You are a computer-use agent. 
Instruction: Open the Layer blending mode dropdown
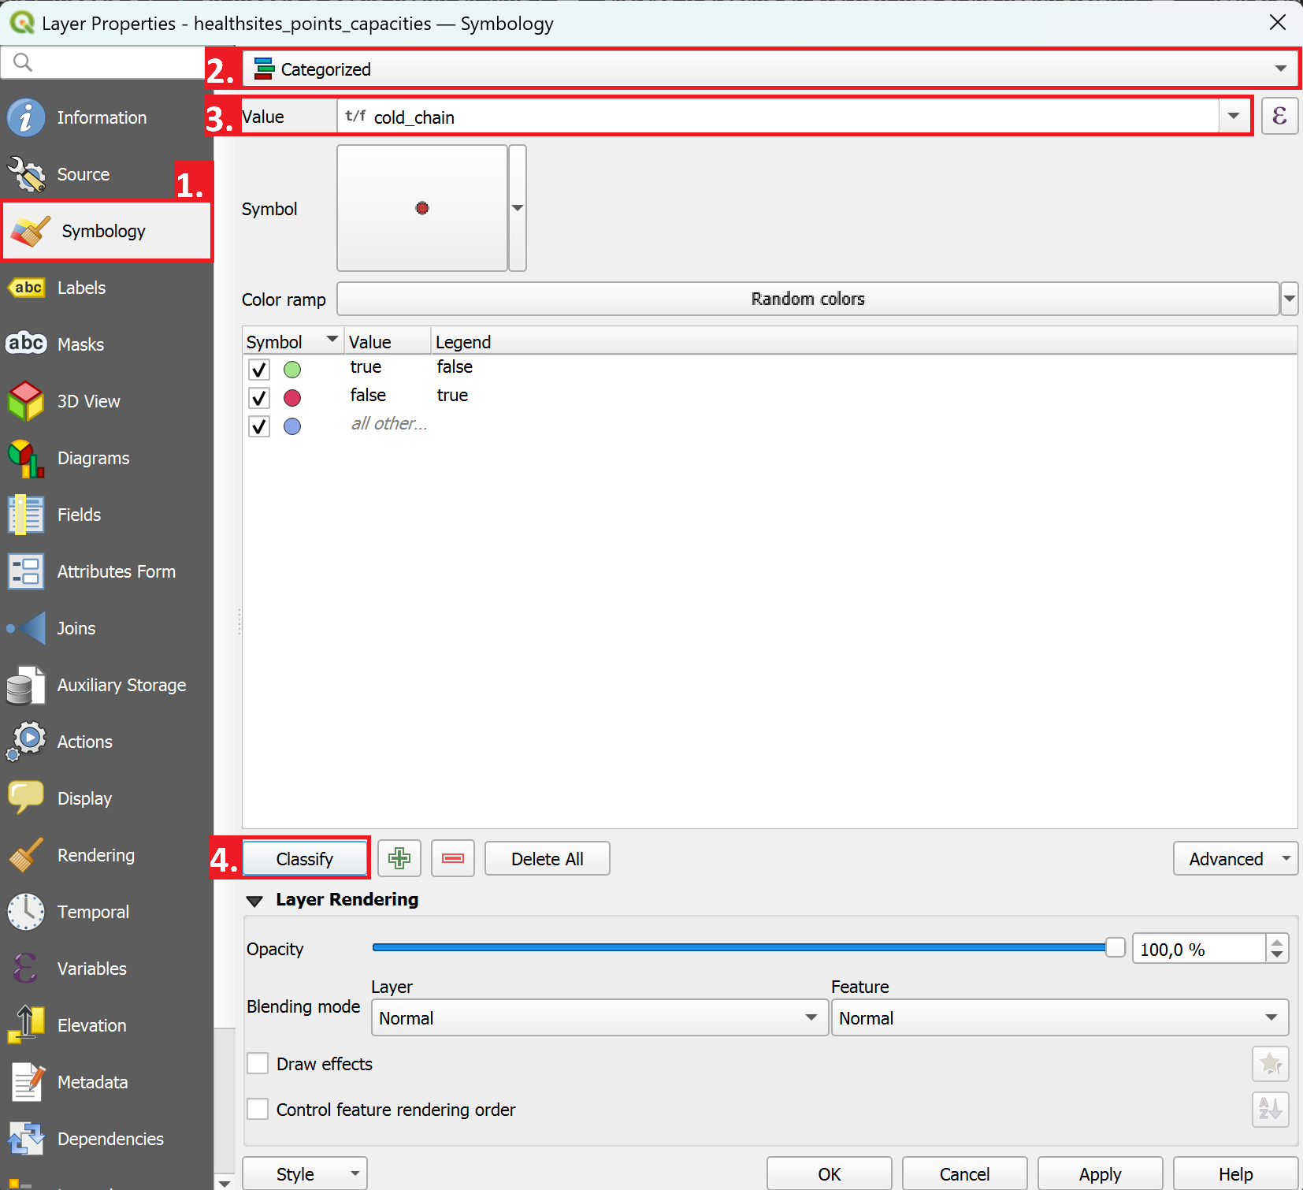click(x=599, y=1017)
